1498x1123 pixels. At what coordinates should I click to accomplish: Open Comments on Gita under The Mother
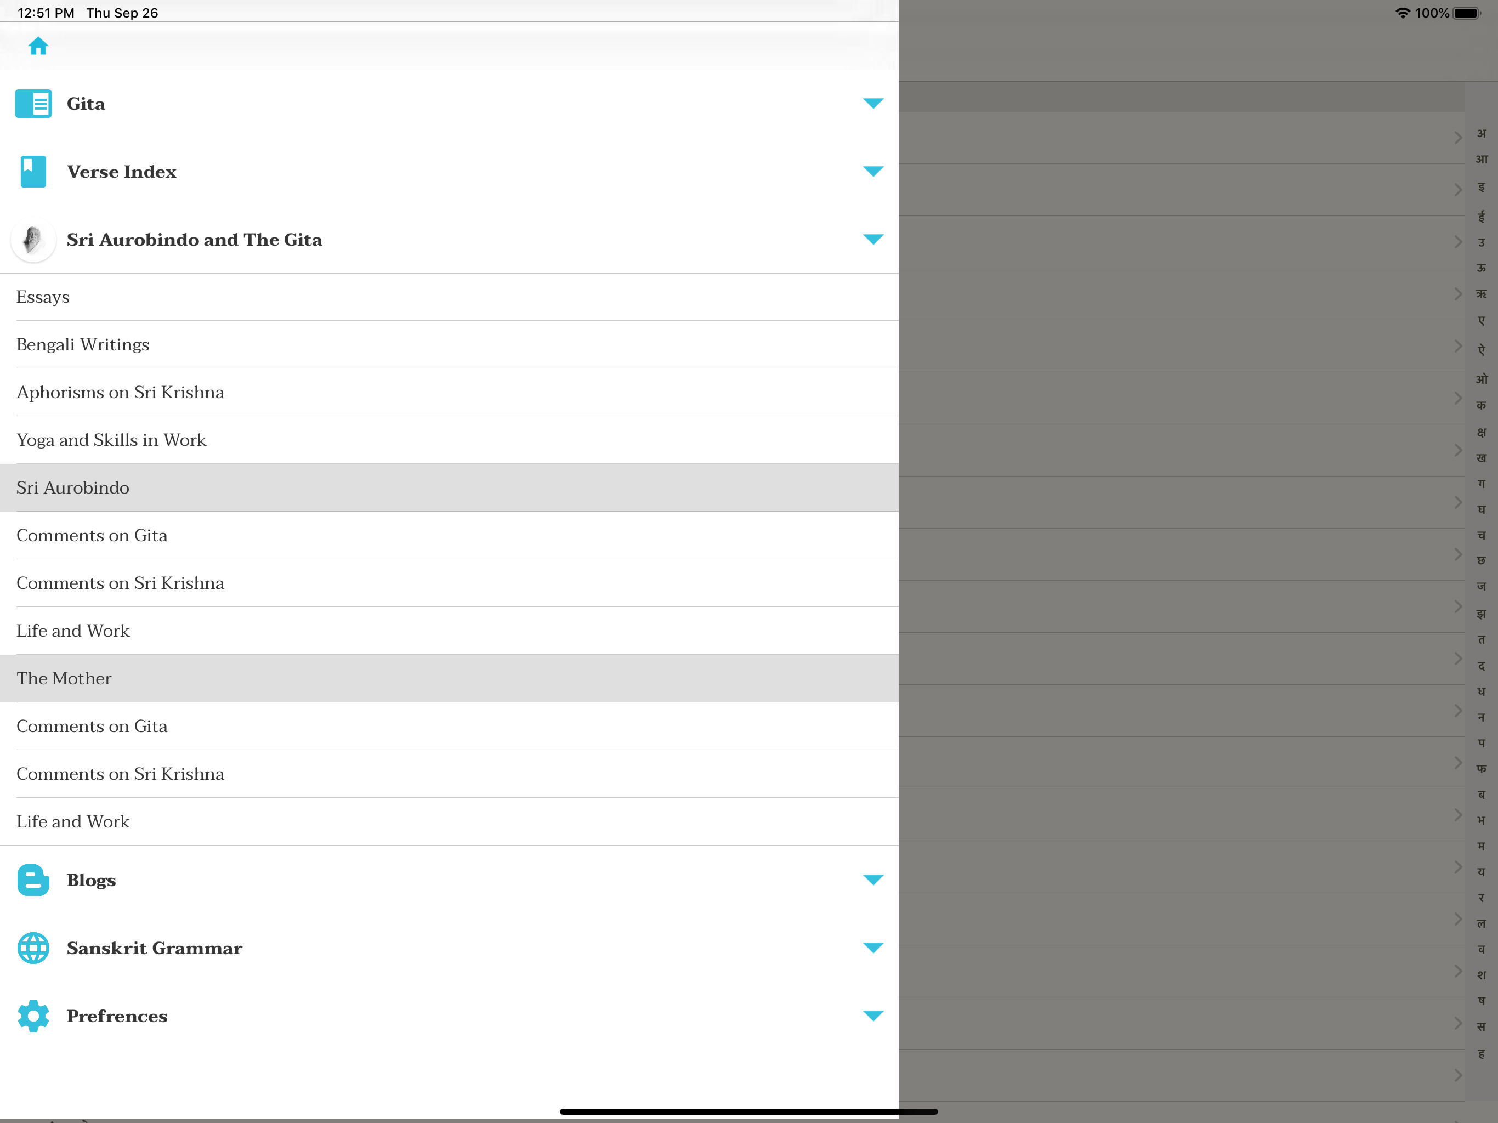pyautogui.click(x=449, y=726)
